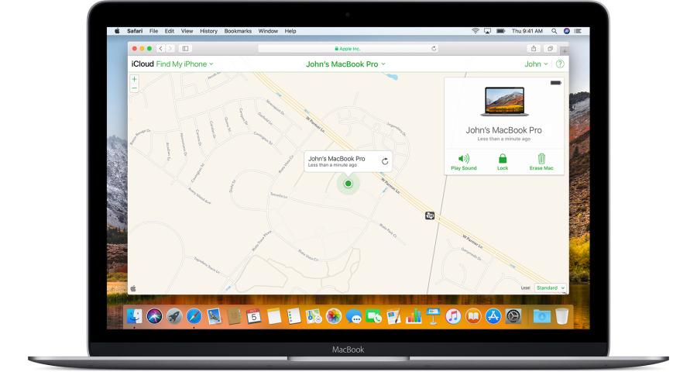The image size is (697, 372).
Task: Open Spotlight search in menu bar
Action: pos(554,31)
